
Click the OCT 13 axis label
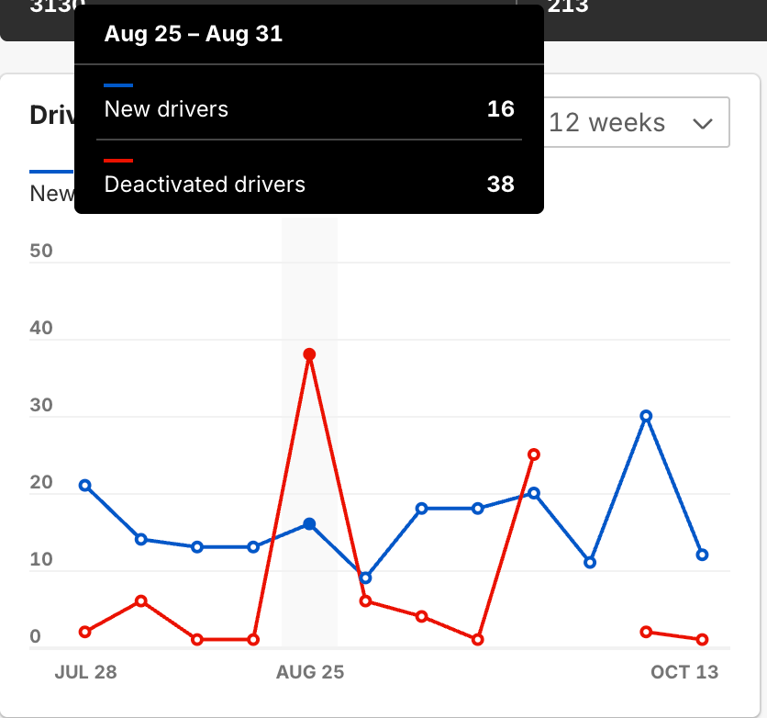coord(684,672)
